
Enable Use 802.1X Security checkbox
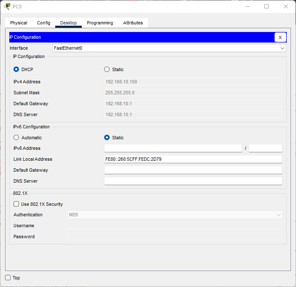tap(16, 204)
